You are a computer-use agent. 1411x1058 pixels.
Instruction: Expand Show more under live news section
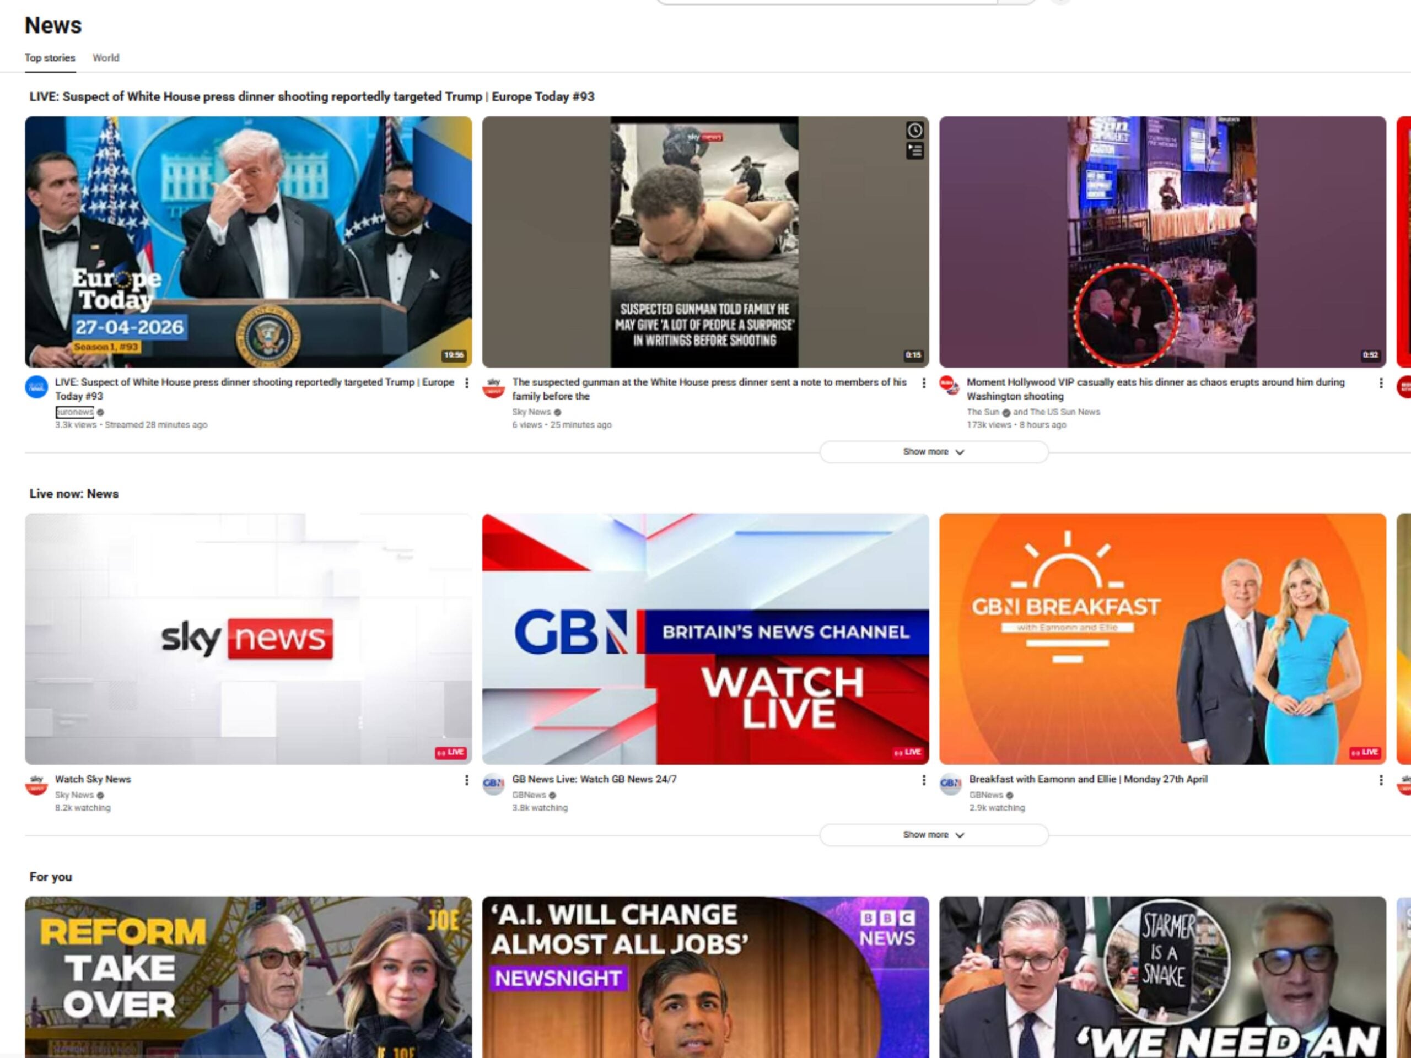934,834
